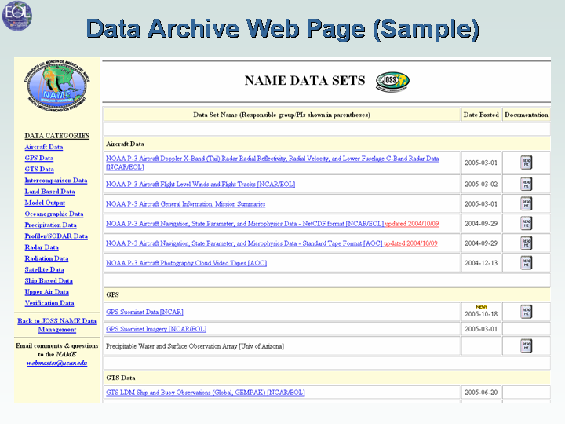Open Satellite Data category

point(44,269)
